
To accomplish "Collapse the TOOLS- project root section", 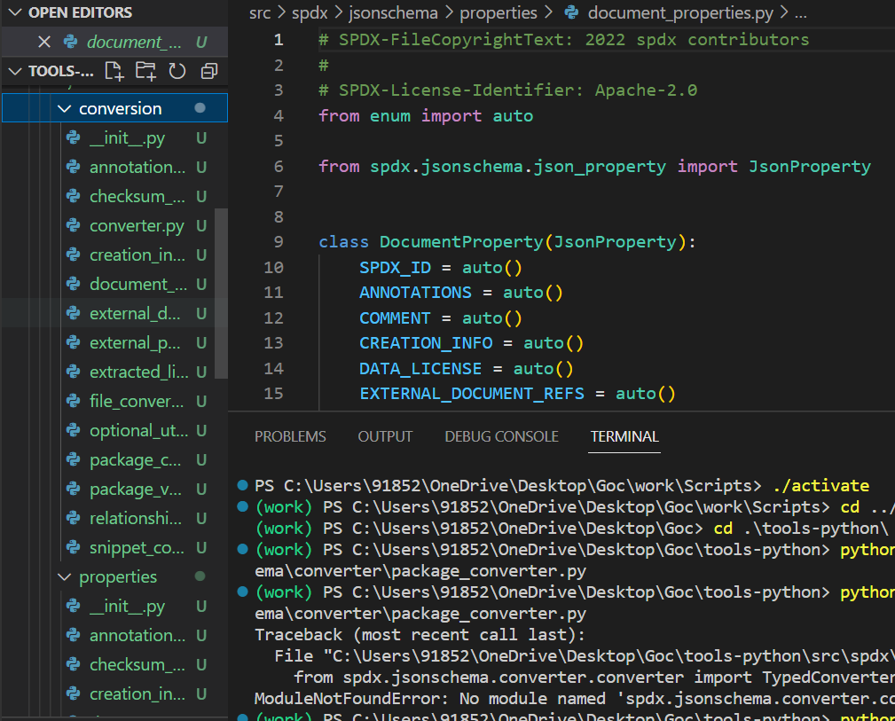I will [x=14, y=72].
